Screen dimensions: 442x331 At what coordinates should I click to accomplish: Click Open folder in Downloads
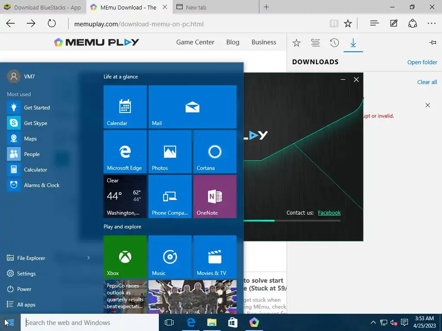click(x=422, y=62)
